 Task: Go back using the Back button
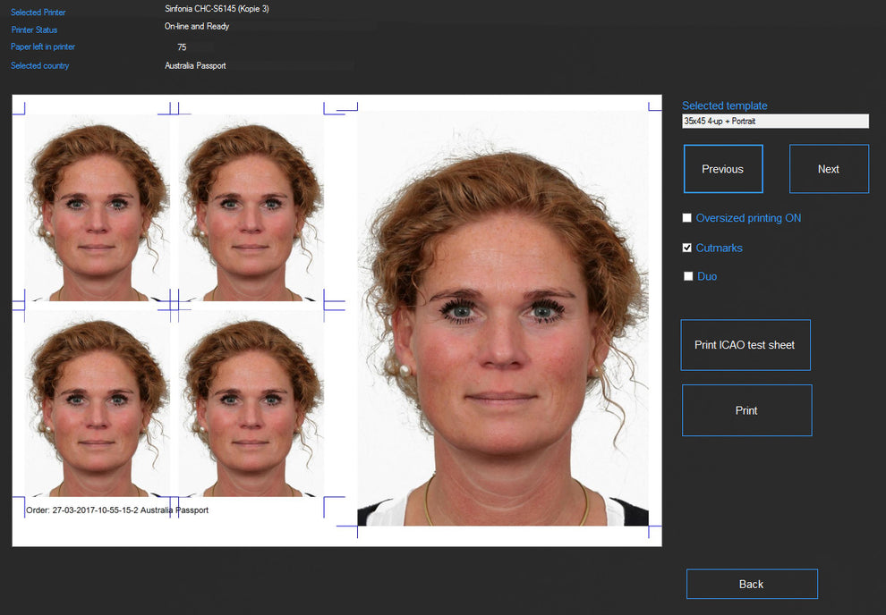click(752, 584)
